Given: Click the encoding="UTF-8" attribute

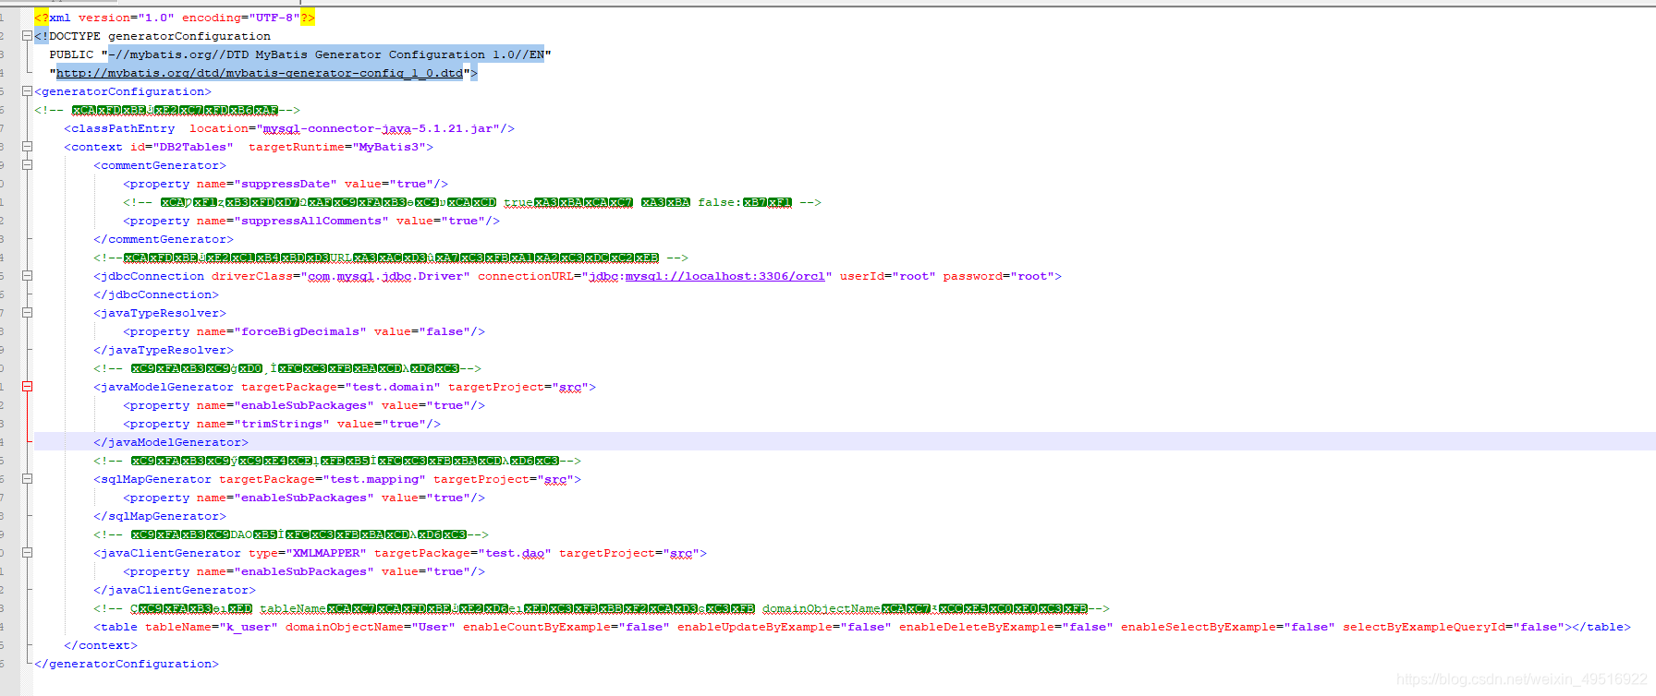Looking at the screenshot, I should tap(240, 18).
